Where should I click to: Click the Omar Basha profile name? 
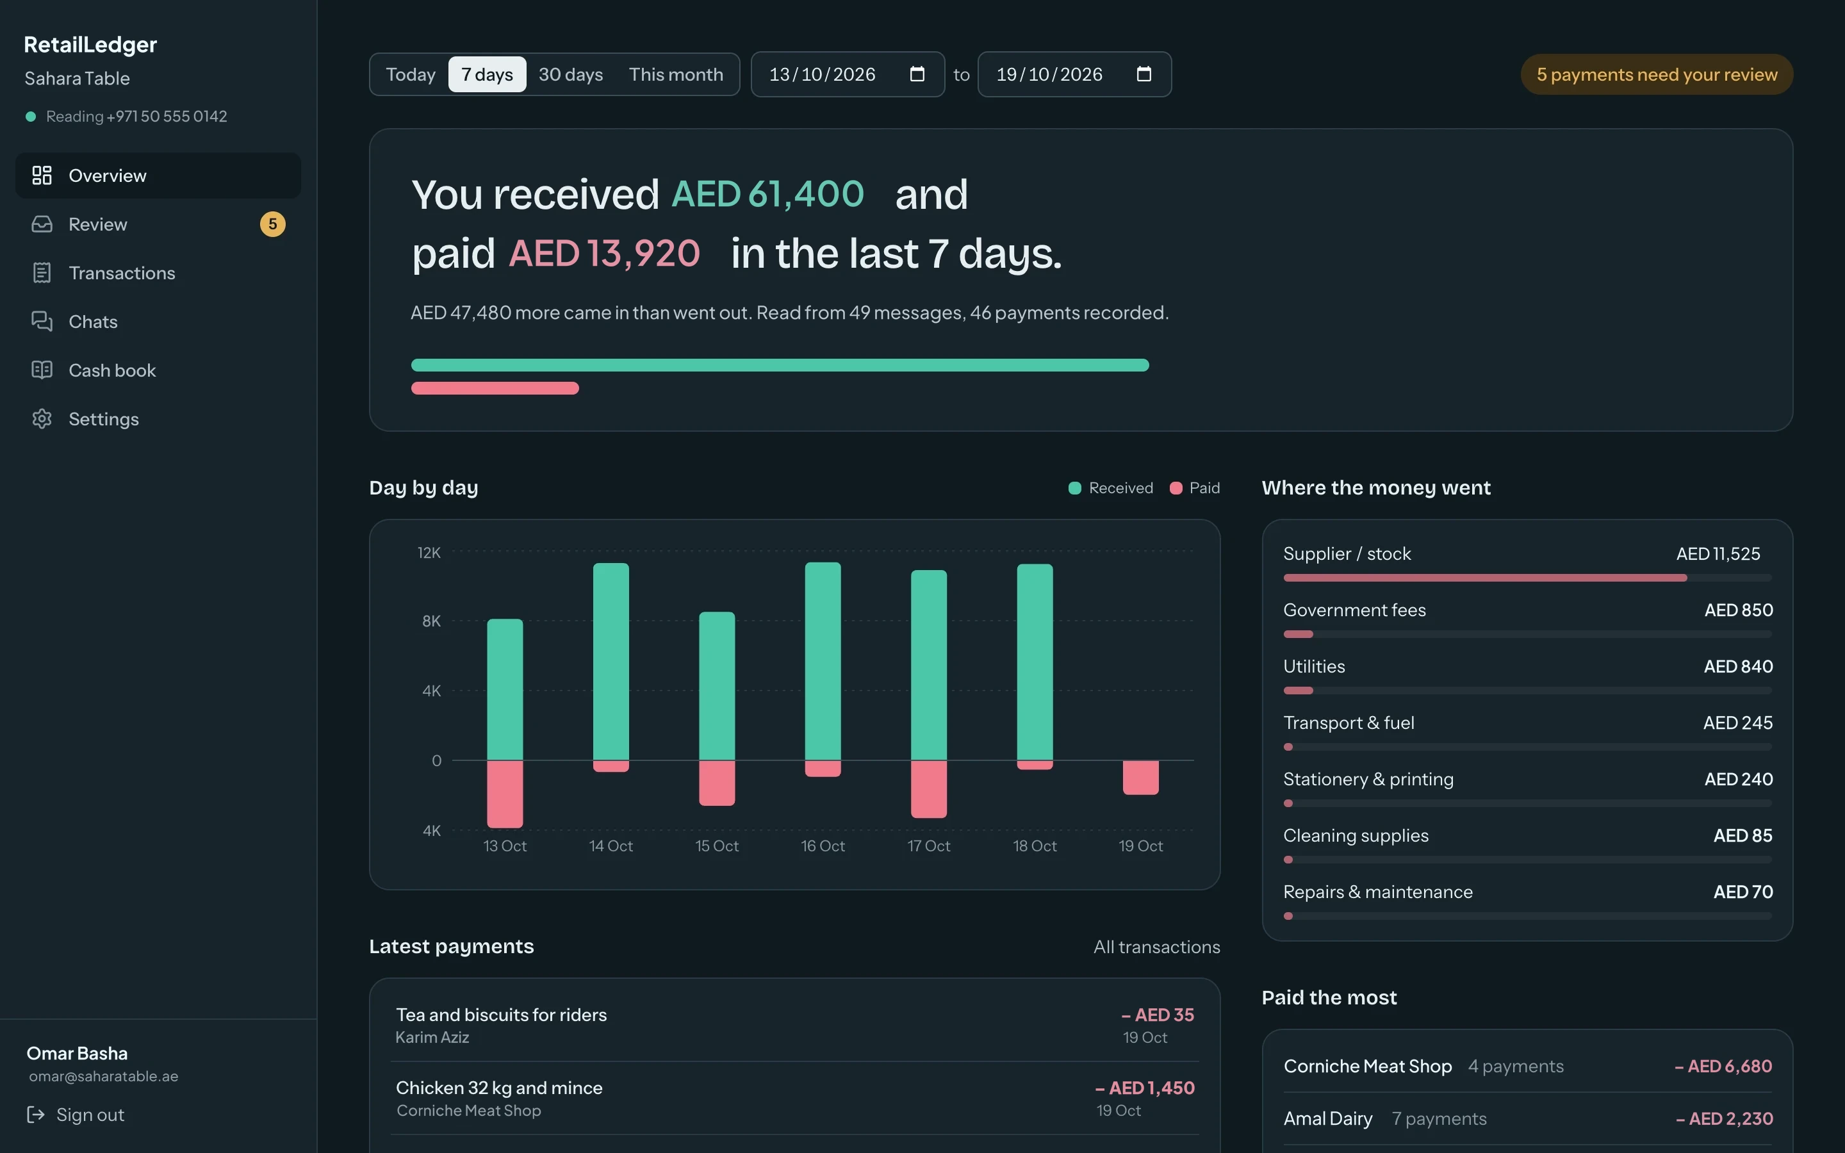point(77,1053)
